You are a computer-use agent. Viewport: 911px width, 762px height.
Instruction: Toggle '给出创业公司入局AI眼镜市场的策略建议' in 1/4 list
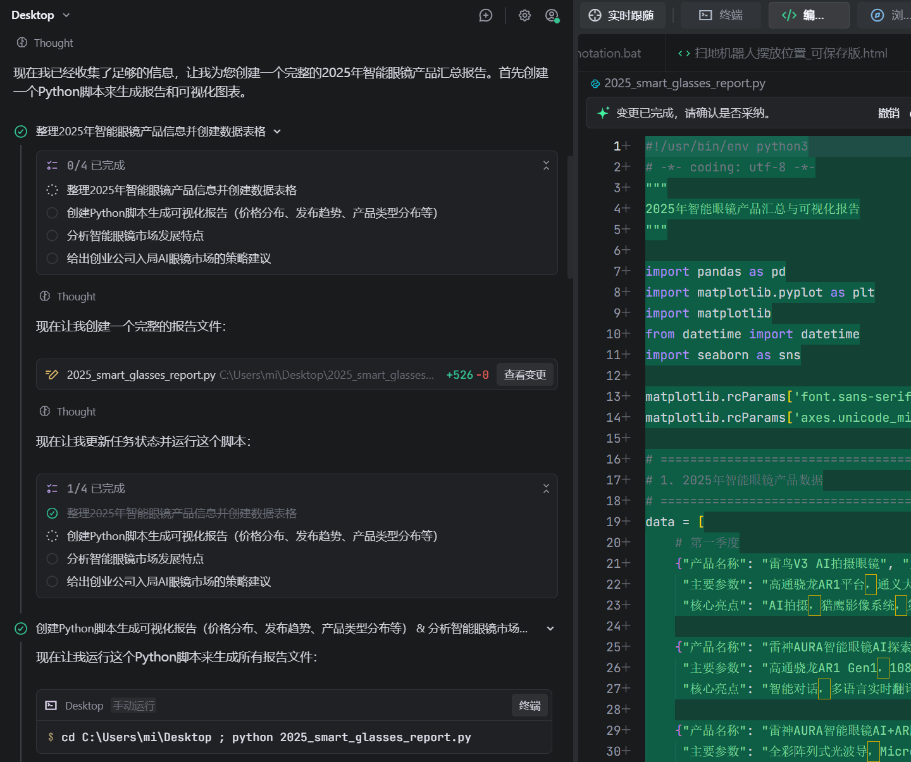tap(53, 582)
